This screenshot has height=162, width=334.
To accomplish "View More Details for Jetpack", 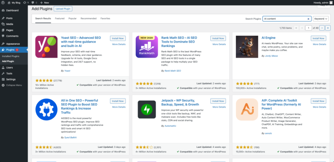I will point(219,107).
